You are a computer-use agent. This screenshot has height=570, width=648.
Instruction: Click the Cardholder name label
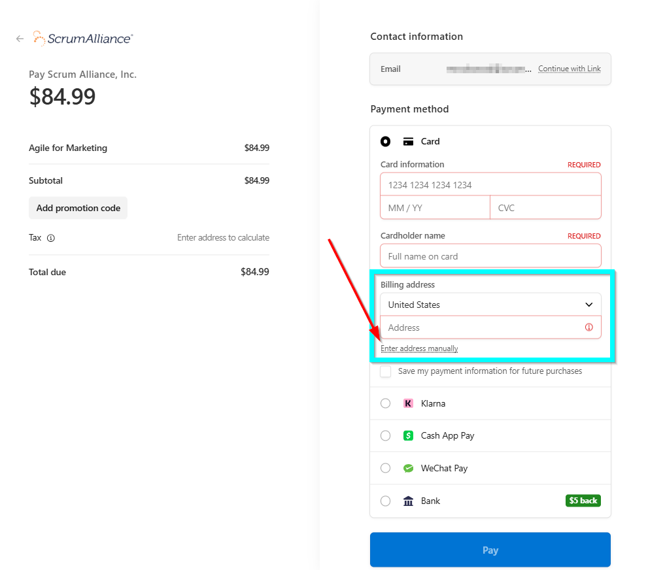(413, 235)
